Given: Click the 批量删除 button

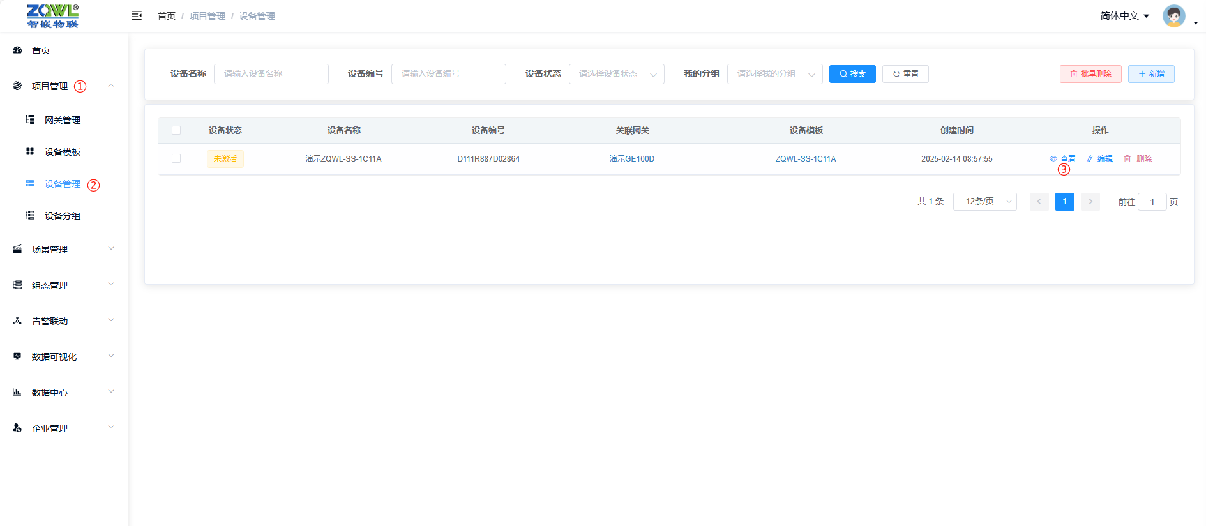Looking at the screenshot, I should tap(1090, 74).
